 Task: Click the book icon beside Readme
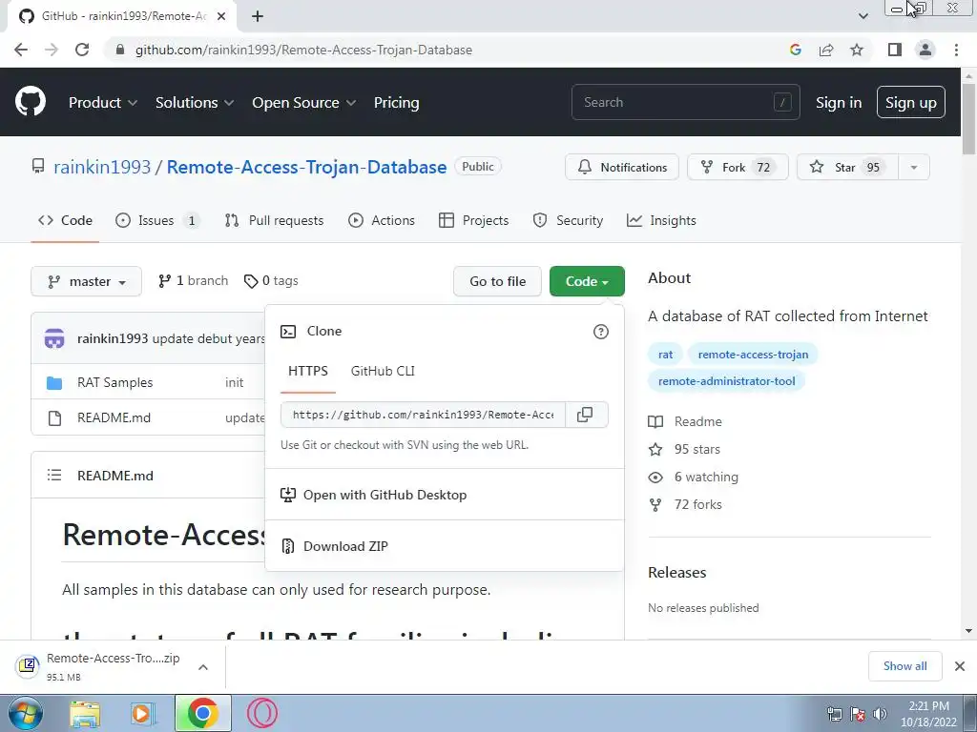pyautogui.click(x=655, y=422)
